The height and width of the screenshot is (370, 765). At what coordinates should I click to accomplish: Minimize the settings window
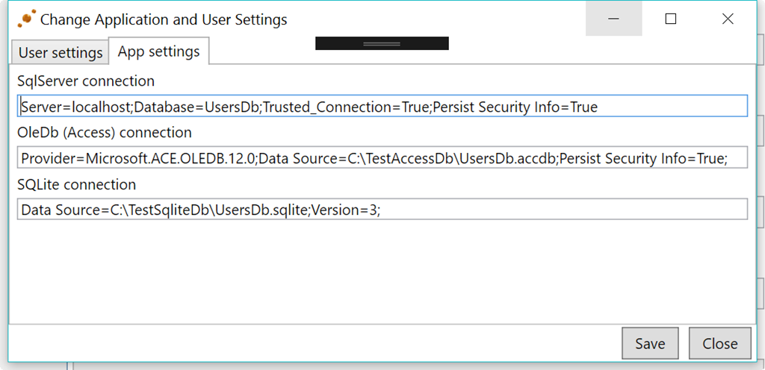click(x=613, y=19)
